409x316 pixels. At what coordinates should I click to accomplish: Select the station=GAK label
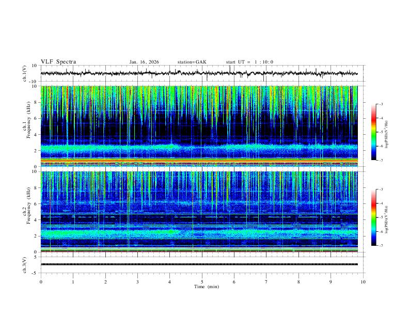(x=192, y=62)
